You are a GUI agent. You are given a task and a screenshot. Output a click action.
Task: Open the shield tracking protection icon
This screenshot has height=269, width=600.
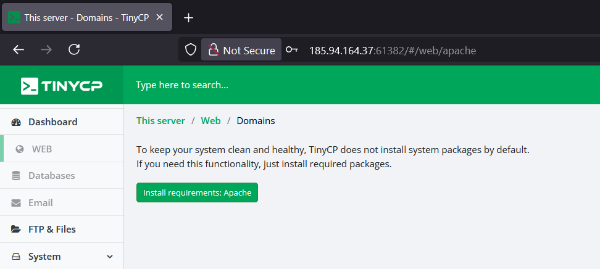click(191, 50)
